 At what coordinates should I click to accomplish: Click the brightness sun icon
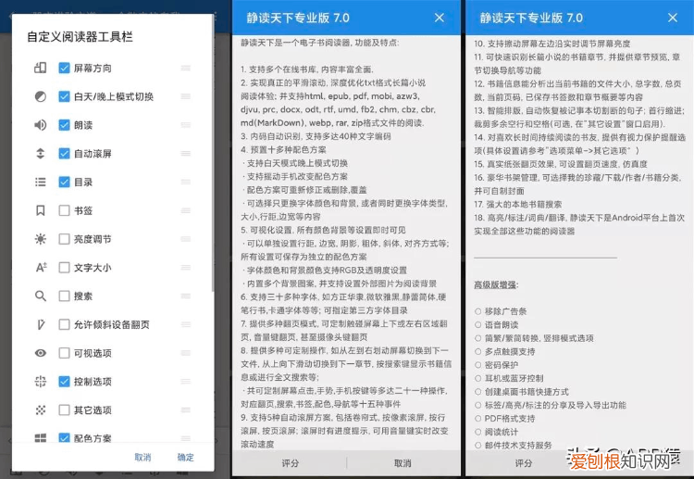pyautogui.click(x=41, y=239)
